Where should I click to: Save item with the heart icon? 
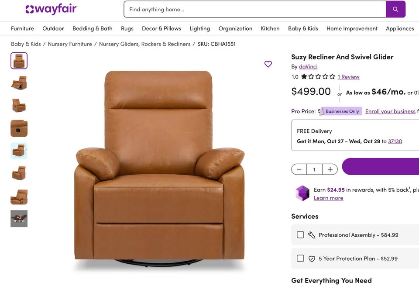[x=268, y=64]
